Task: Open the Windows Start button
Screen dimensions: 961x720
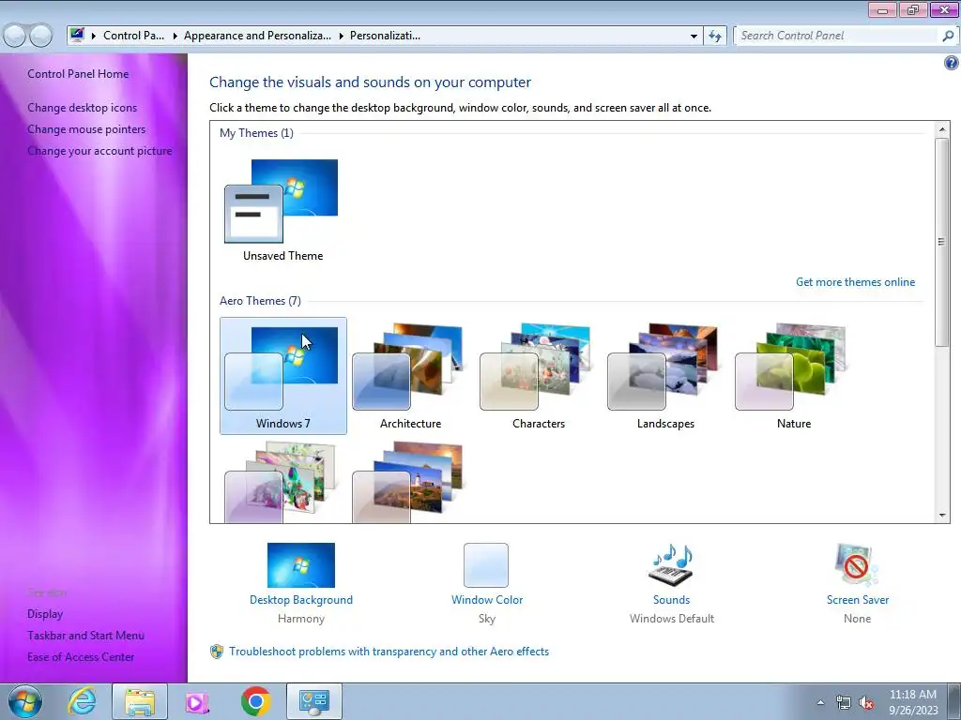Action: point(25,701)
